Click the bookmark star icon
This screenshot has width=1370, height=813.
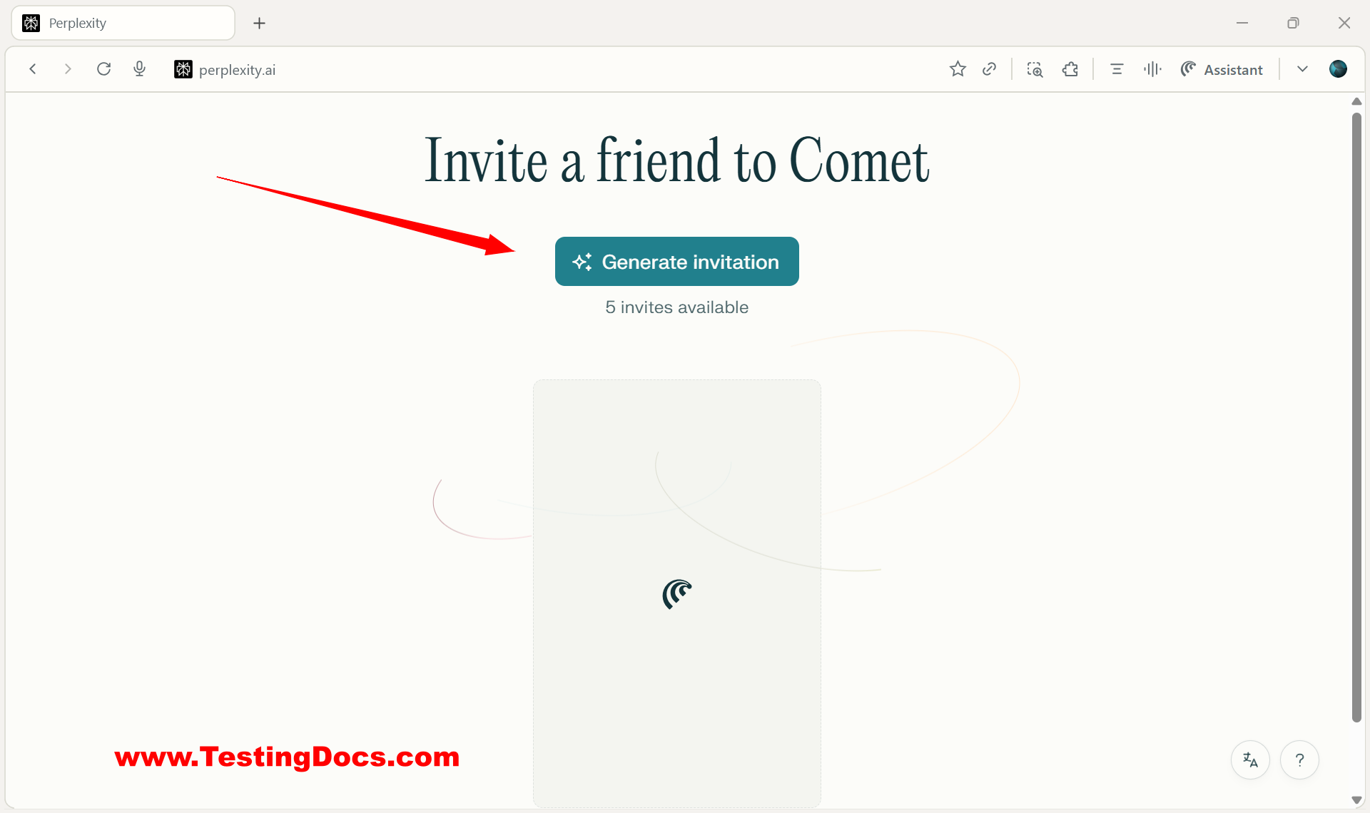click(x=958, y=69)
